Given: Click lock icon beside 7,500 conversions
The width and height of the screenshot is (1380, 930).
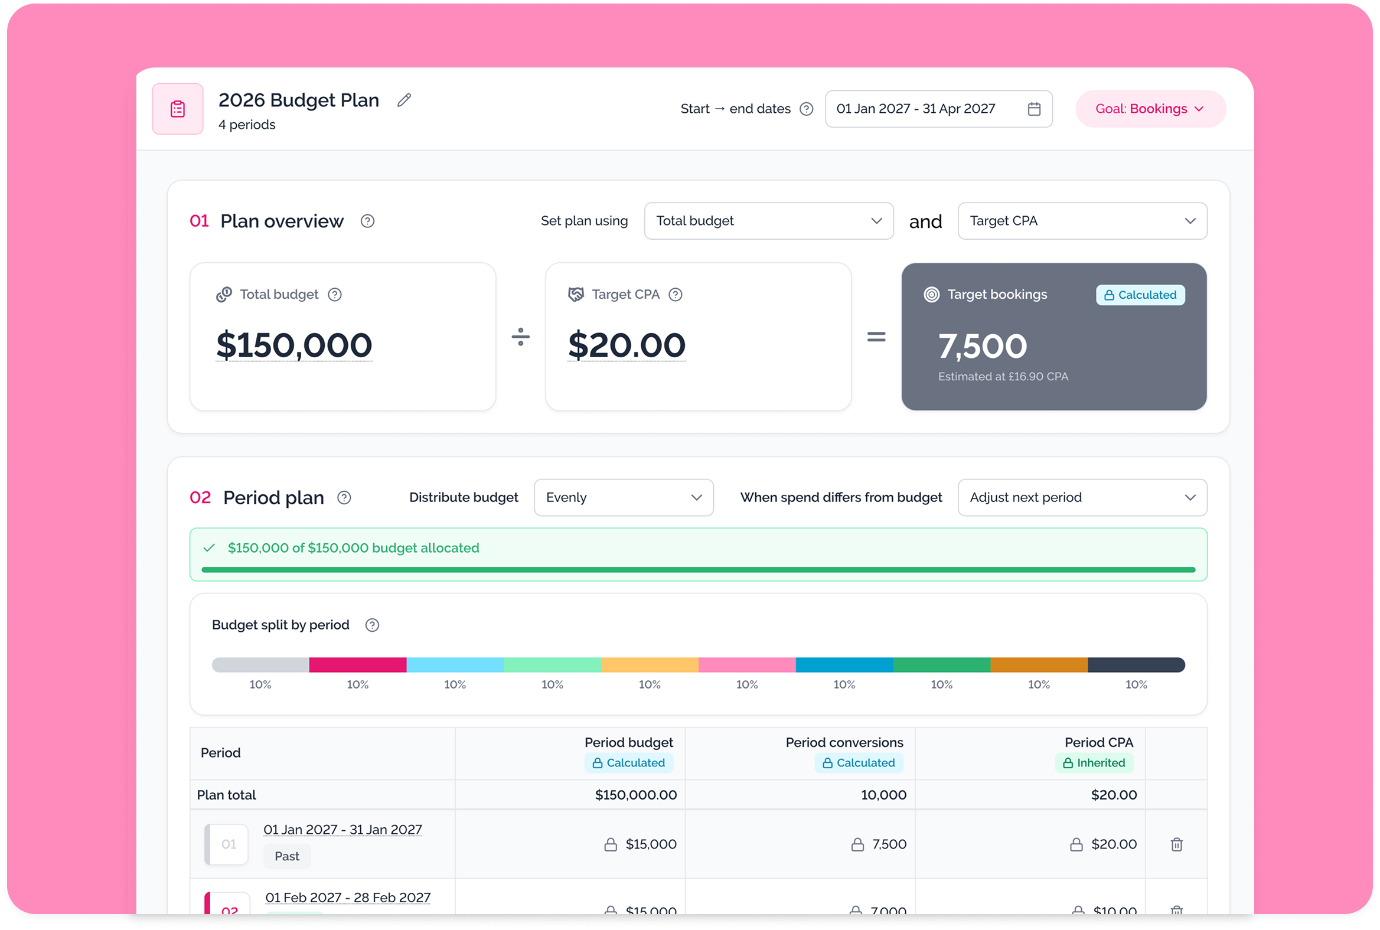Looking at the screenshot, I should coord(857,844).
